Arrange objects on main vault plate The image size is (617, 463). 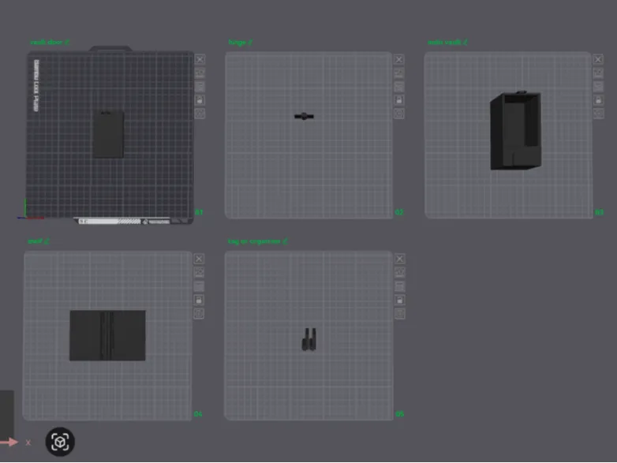click(x=598, y=87)
